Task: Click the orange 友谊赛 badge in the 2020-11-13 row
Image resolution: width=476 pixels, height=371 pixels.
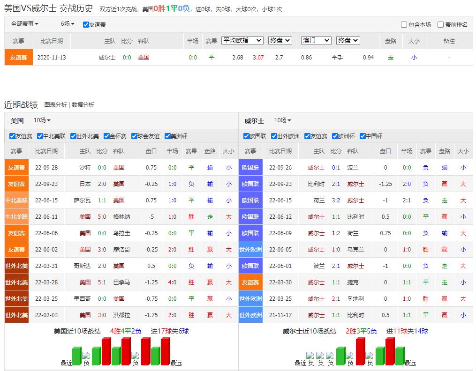Action: click(18, 57)
